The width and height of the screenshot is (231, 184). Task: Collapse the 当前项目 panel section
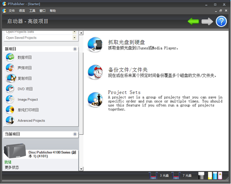pos(75,134)
